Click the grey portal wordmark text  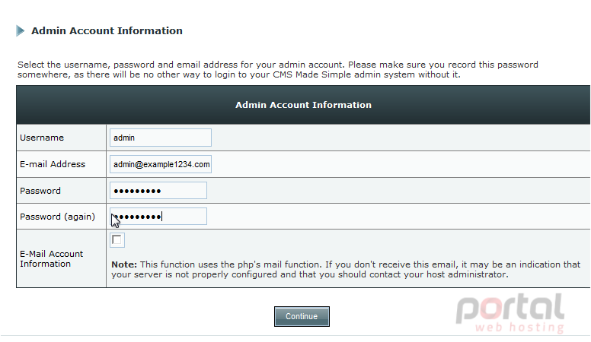(510, 308)
